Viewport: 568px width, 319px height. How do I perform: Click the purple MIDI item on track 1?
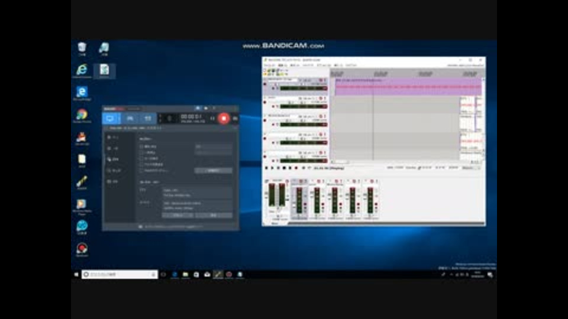tap(408, 87)
